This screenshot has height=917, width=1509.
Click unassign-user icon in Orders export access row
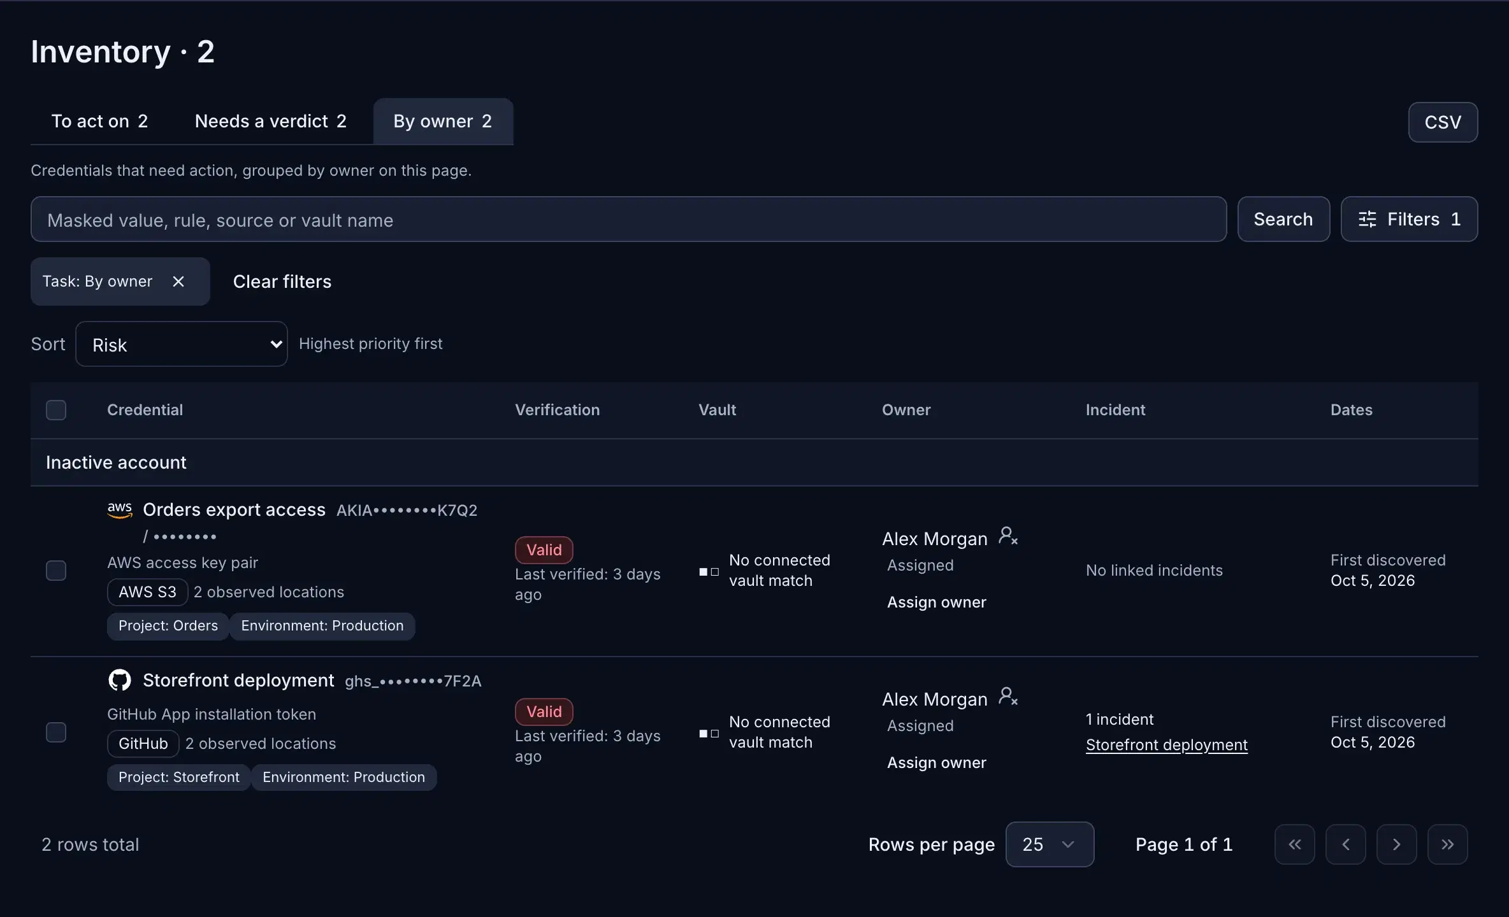[1008, 536]
